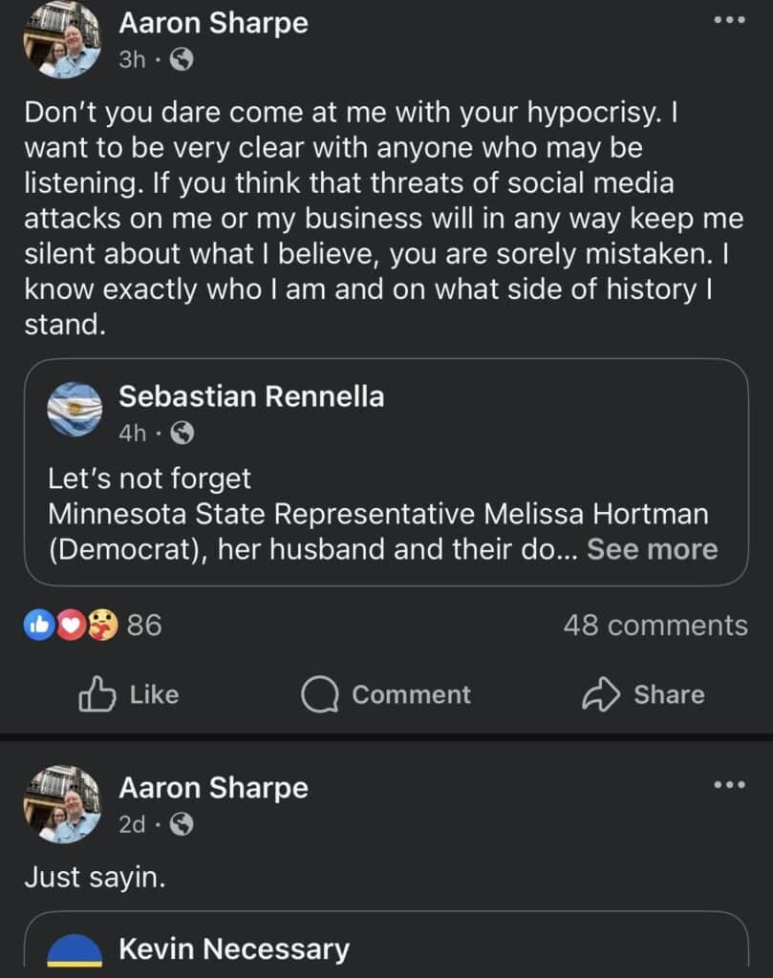Open the second post's three-dot options menu
Image resolution: width=773 pixels, height=978 pixels.
[x=729, y=785]
